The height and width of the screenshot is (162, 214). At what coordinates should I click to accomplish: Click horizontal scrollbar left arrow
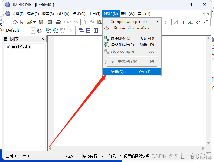(50, 148)
